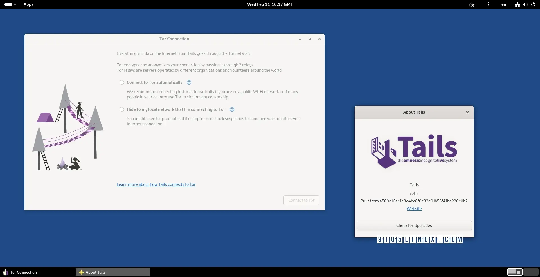Image resolution: width=540 pixels, height=277 pixels.
Task: Open the en keyboard layout selector
Action: click(x=503, y=4)
